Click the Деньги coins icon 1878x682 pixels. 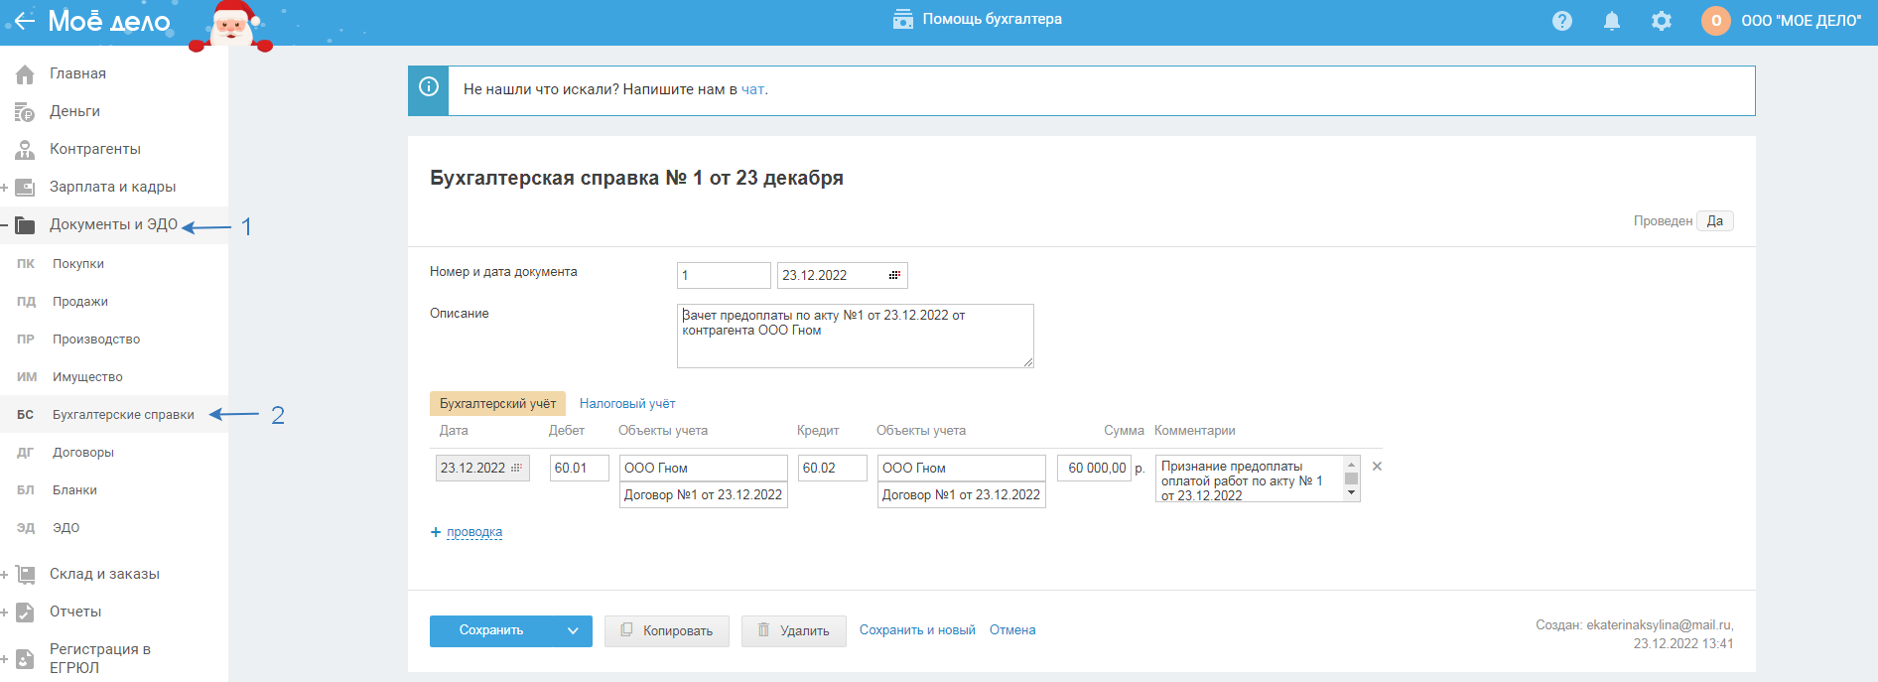25,111
